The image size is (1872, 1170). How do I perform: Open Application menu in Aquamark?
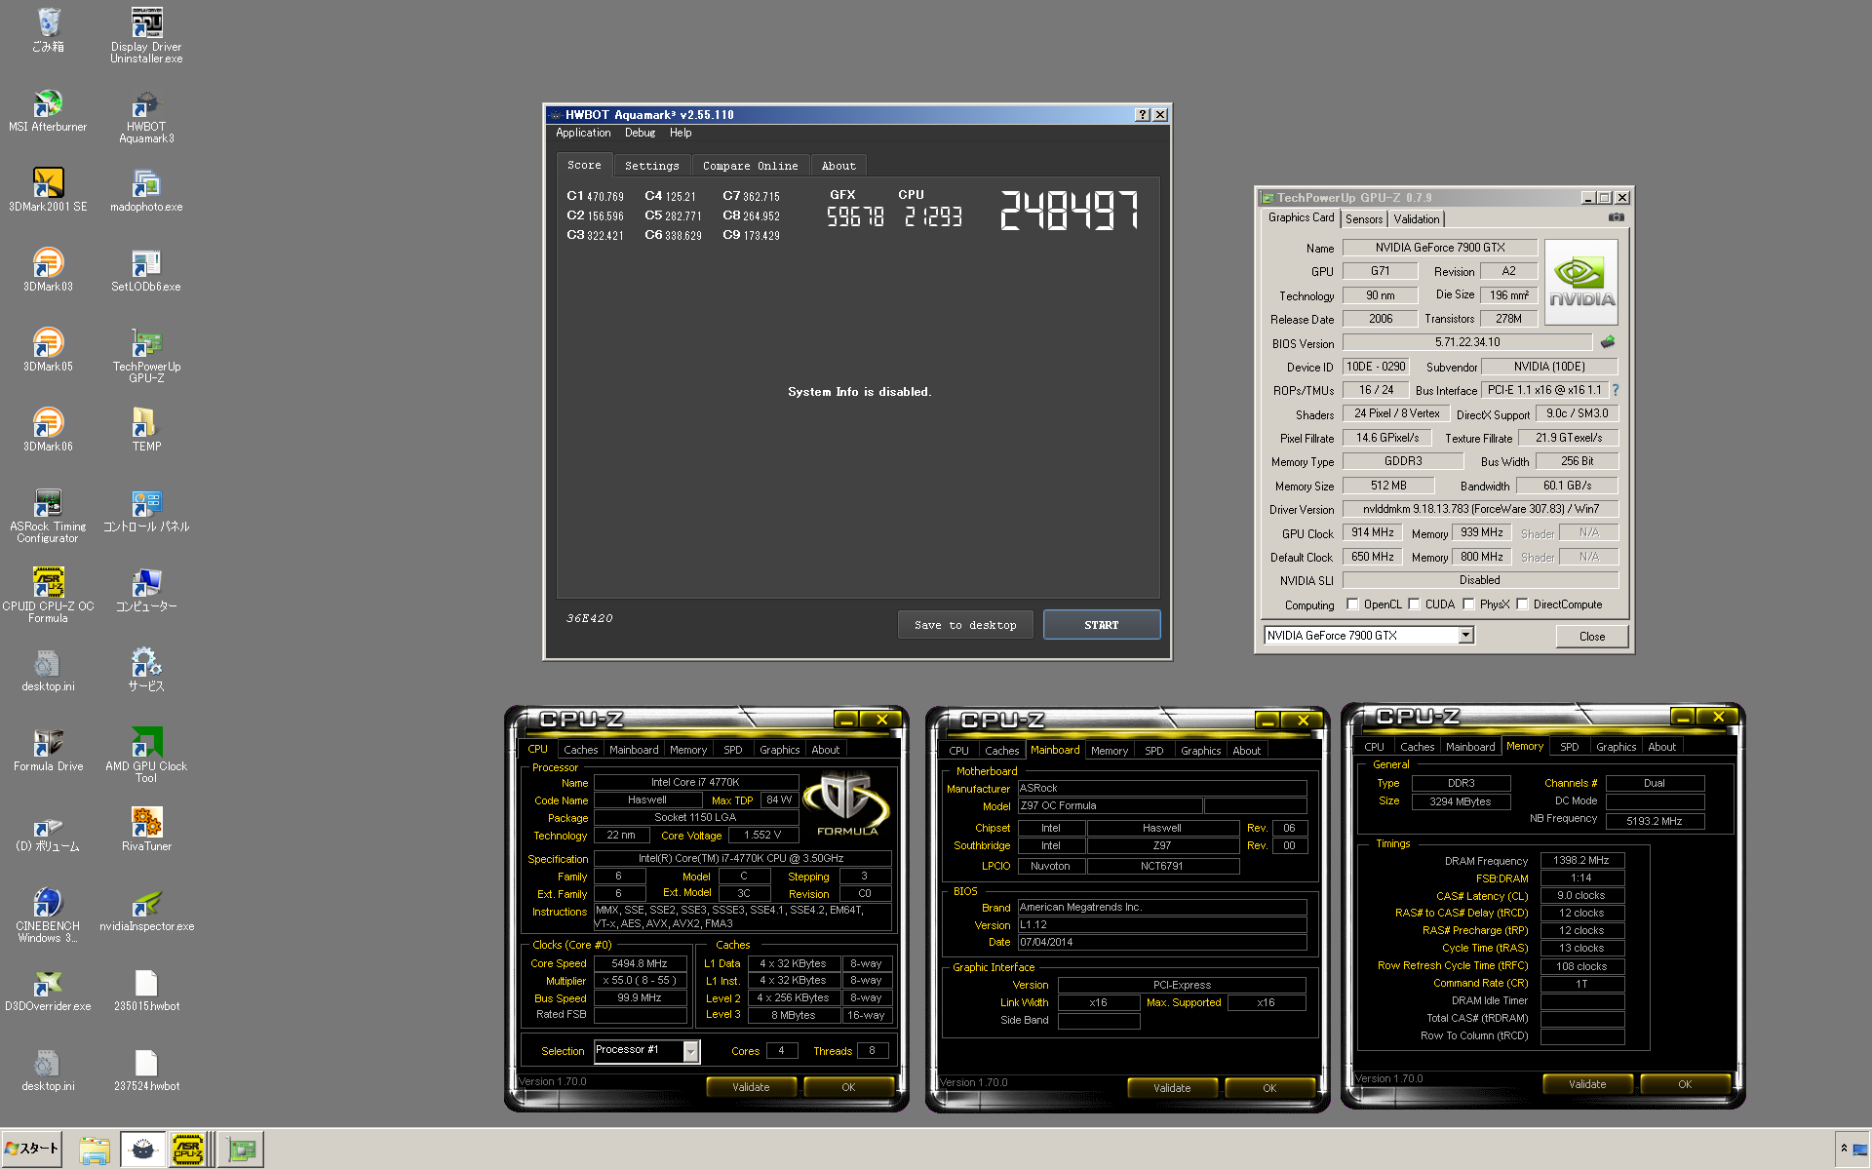[x=583, y=134]
